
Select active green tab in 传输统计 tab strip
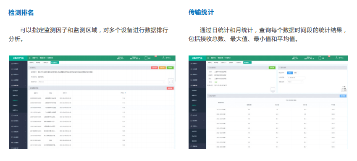pos(247,62)
